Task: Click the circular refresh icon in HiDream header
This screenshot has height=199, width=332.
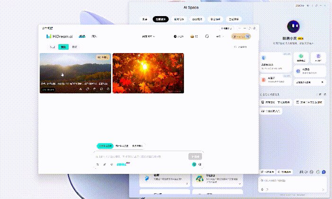Action: coord(207,36)
